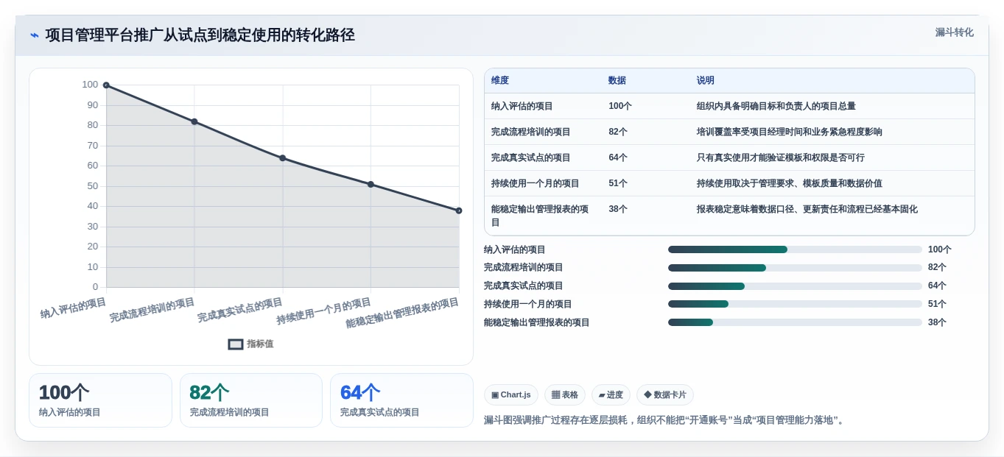Click description 只有真实使用才能验证模板和权限是否可行
Image resolution: width=1004 pixels, height=457 pixels.
(x=781, y=157)
